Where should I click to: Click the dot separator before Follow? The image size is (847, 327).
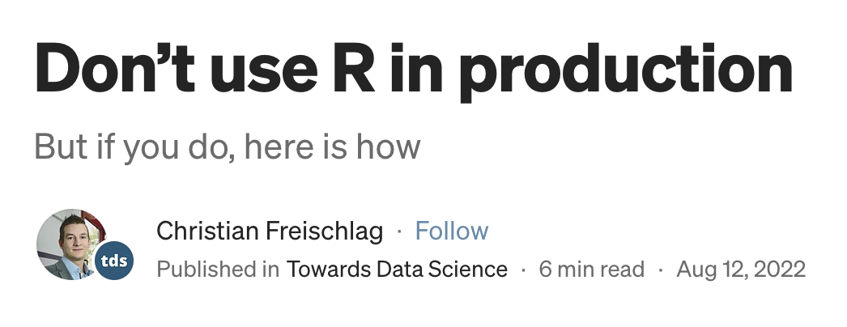pyautogui.click(x=399, y=232)
